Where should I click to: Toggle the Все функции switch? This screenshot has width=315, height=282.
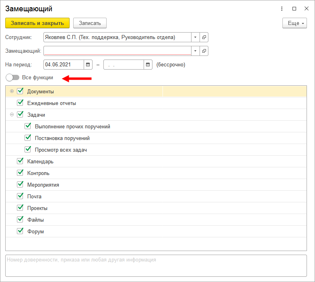click(x=12, y=77)
